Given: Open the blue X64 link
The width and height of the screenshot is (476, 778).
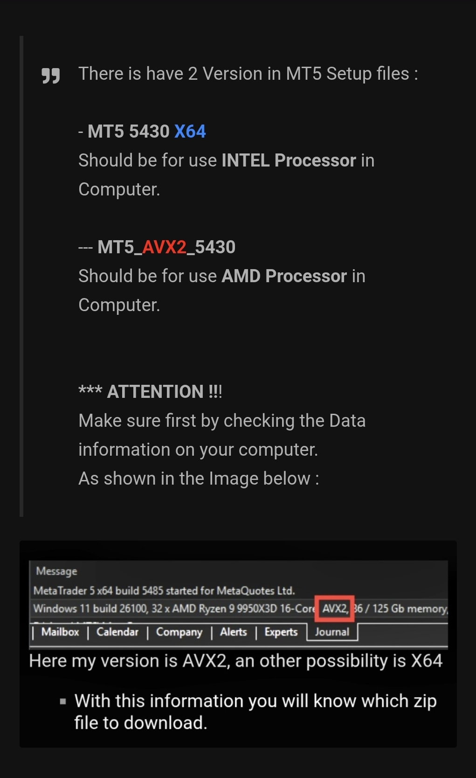Looking at the screenshot, I should [190, 132].
